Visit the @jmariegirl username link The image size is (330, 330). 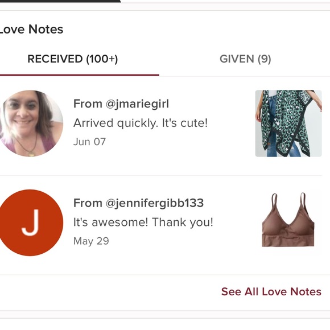(x=137, y=104)
